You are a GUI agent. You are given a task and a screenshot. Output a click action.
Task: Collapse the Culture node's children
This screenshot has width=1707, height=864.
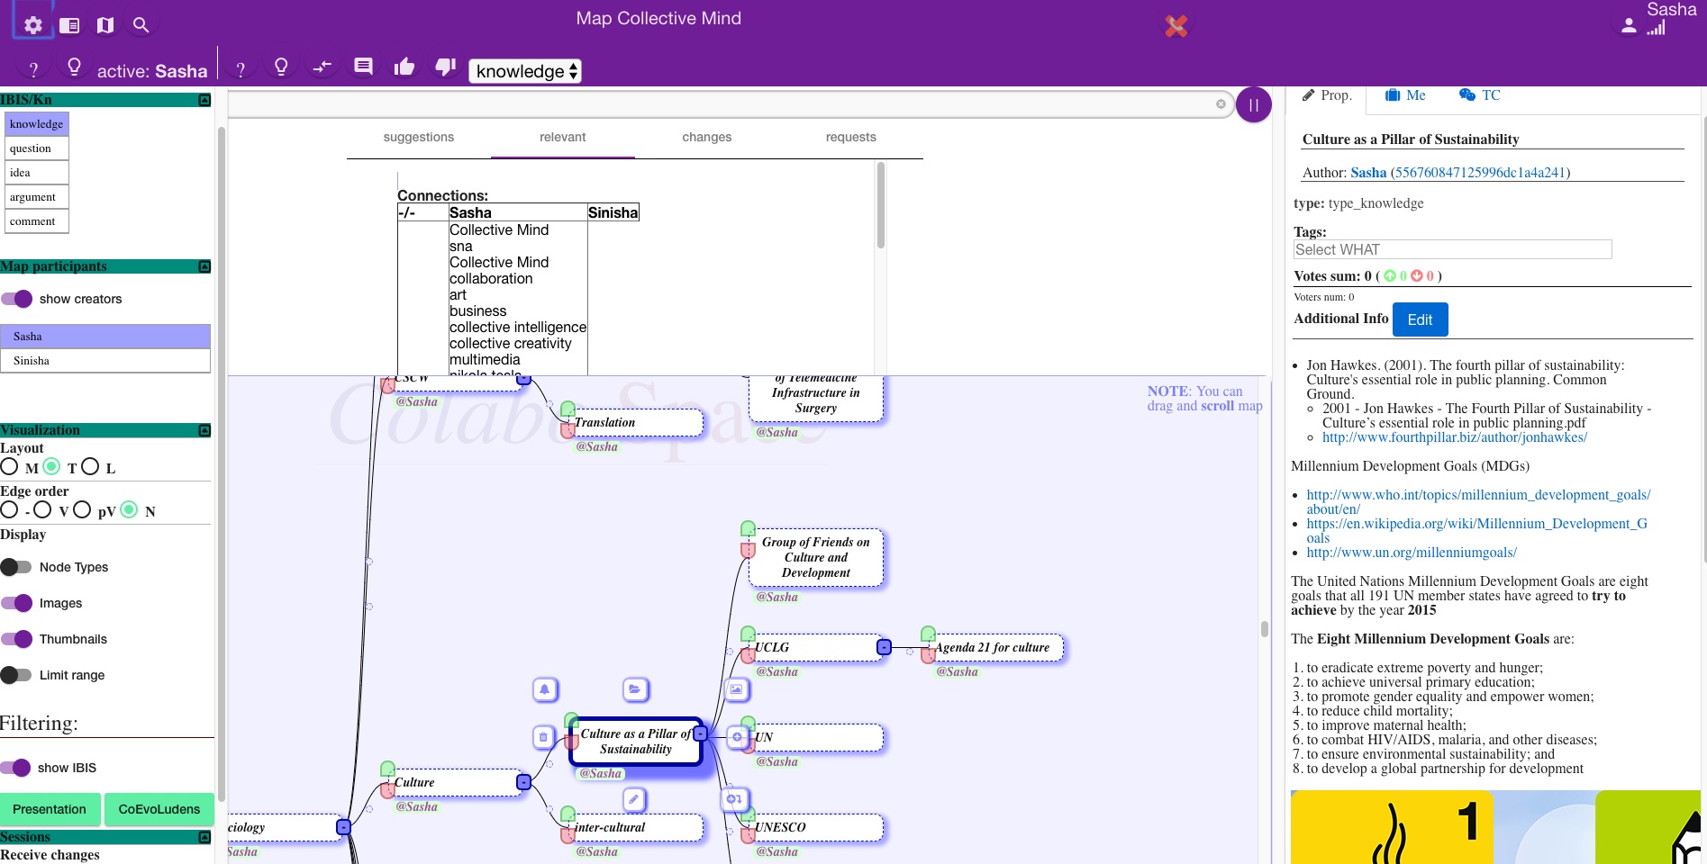(x=523, y=782)
